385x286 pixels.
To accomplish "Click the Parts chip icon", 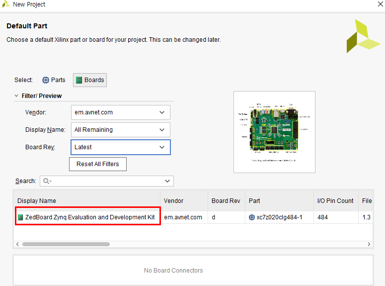I will (45, 80).
